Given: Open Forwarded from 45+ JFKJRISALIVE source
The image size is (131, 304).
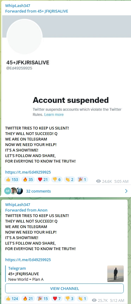Looking at the screenshot, I should (x=36, y=11).
